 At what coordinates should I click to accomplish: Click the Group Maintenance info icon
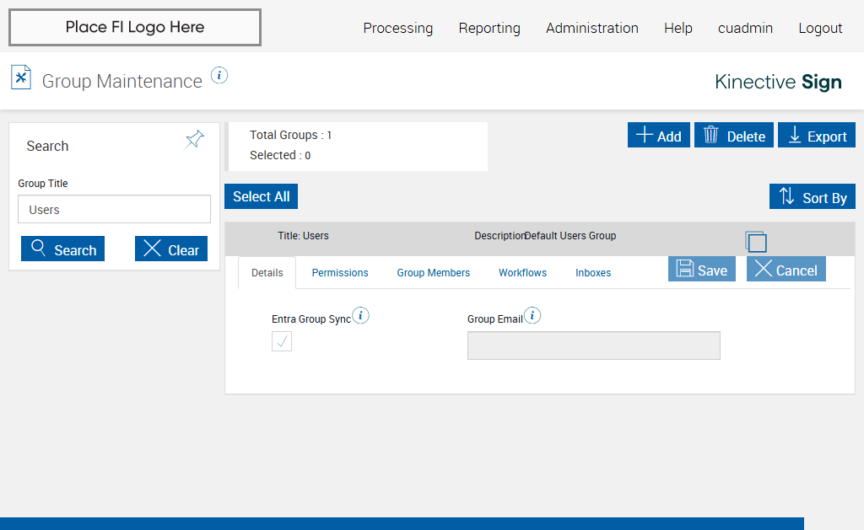(219, 75)
